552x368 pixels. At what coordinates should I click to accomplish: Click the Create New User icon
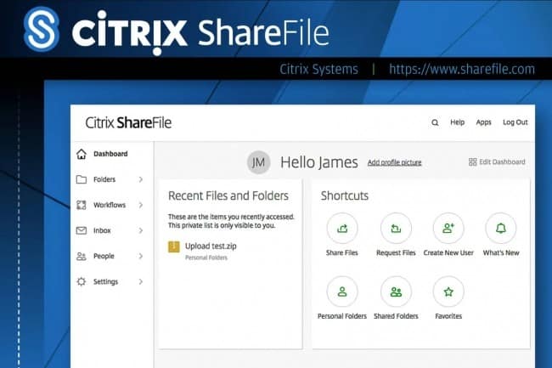pyautogui.click(x=448, y=229)
